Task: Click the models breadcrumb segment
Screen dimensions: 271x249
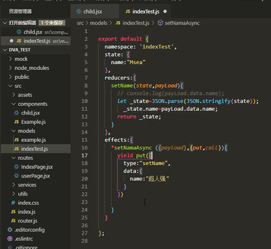Action: click(x=98, y=23)
